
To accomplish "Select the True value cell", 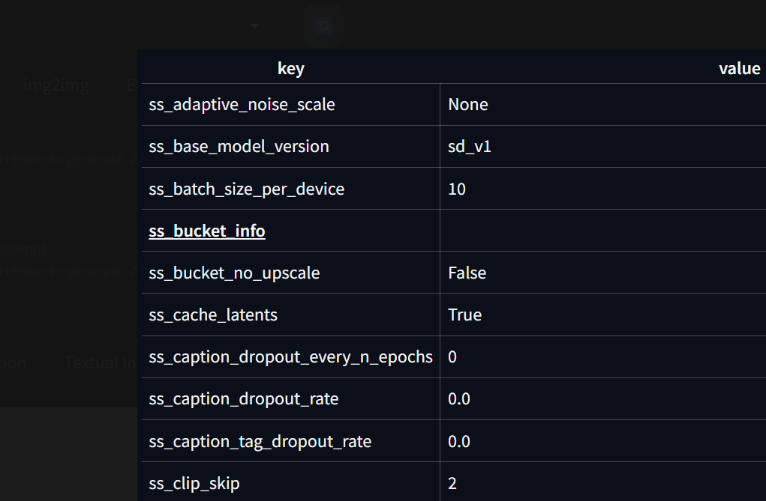I will click(x=603, y=315).
